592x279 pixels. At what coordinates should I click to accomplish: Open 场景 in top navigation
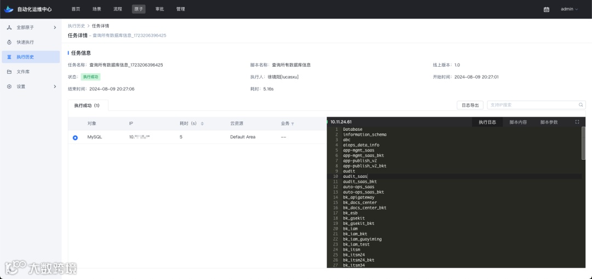[96, 9]
